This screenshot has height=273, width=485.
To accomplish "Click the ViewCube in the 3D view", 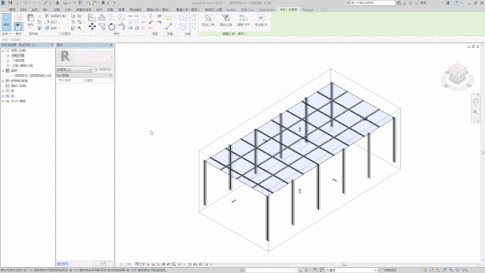I will pyautogui.click(x=457, y=75).
